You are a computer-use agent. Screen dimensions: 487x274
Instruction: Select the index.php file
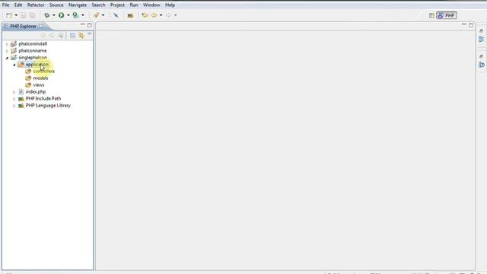[x=36, y=91]
